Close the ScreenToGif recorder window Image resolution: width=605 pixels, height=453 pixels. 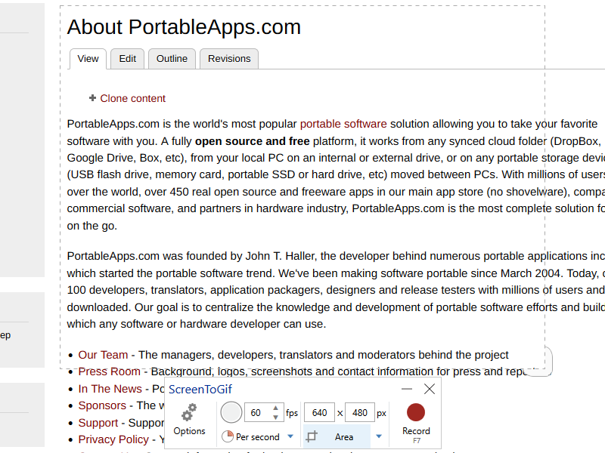pos(430,389)
